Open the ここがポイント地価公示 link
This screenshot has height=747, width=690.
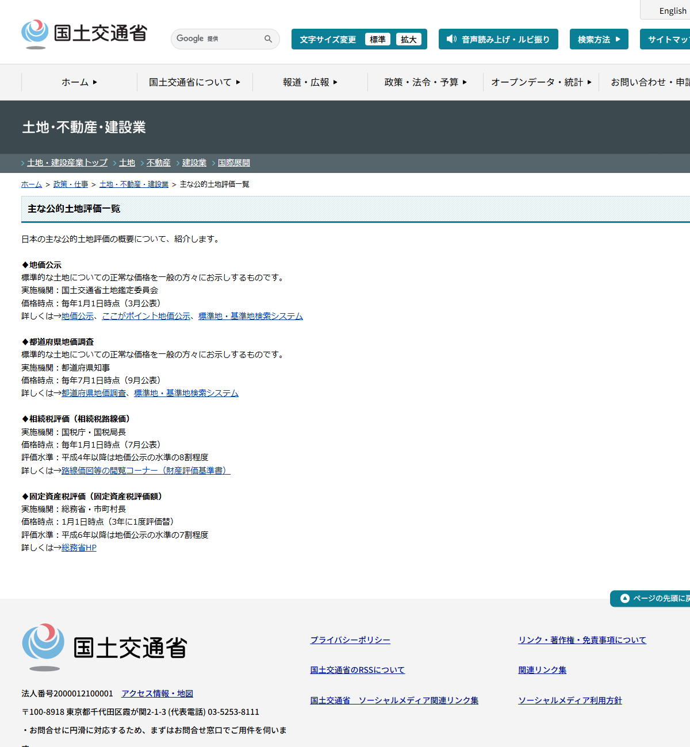pyautogui.click(x=146, y=316)
